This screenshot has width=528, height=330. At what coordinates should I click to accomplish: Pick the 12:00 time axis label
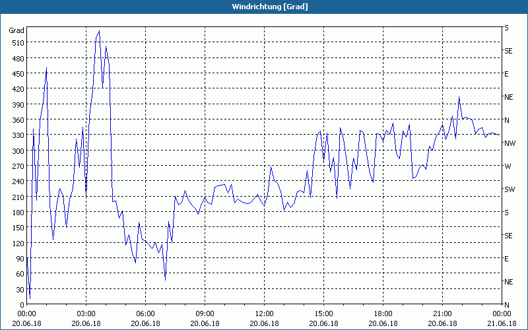click(265, 314)
